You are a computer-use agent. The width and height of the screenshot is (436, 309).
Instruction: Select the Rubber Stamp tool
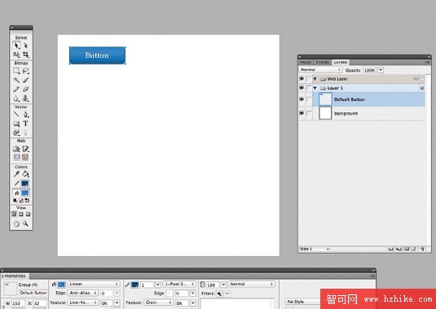(x=25, y=98)
